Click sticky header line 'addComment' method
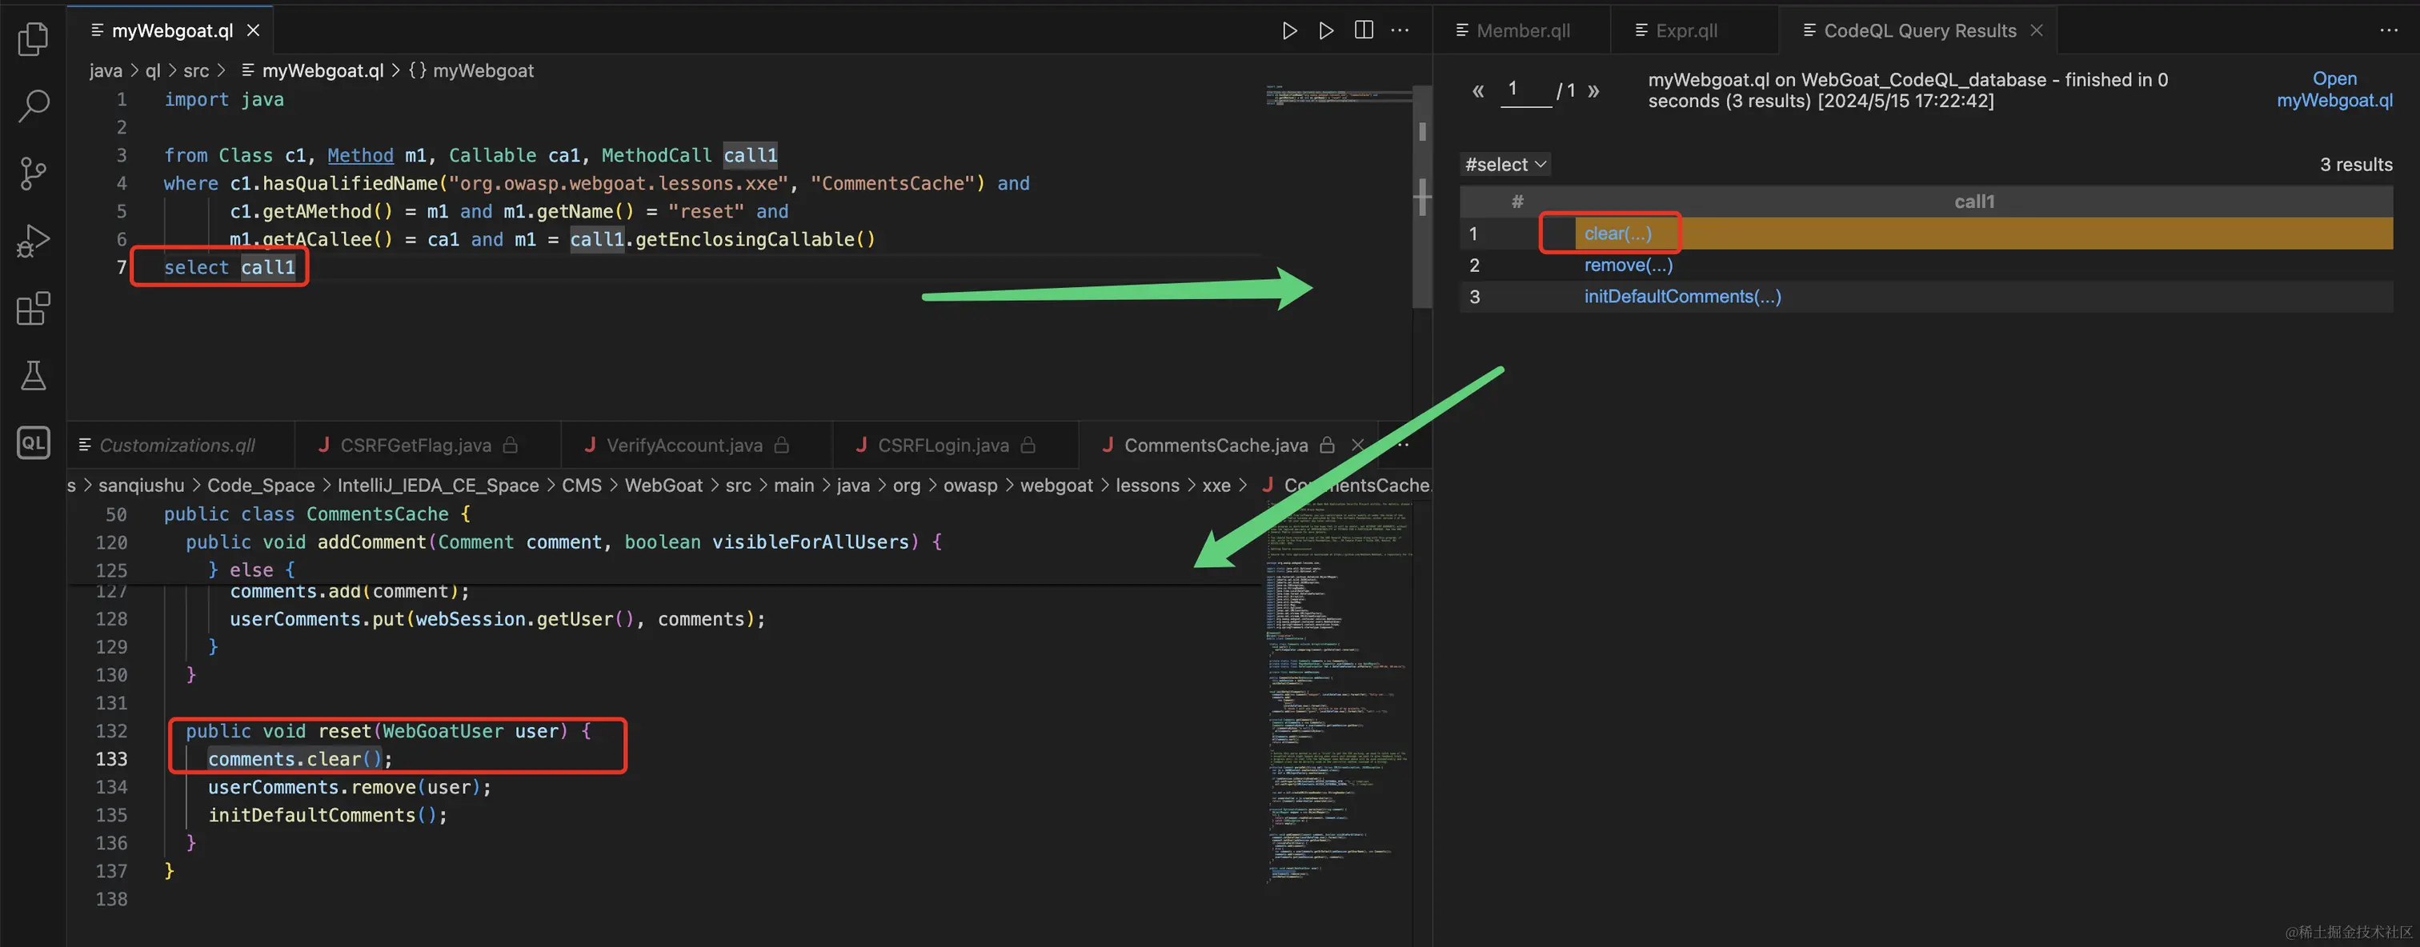The width and height of the screenshot is (2420, 947). tap(563, 541)
